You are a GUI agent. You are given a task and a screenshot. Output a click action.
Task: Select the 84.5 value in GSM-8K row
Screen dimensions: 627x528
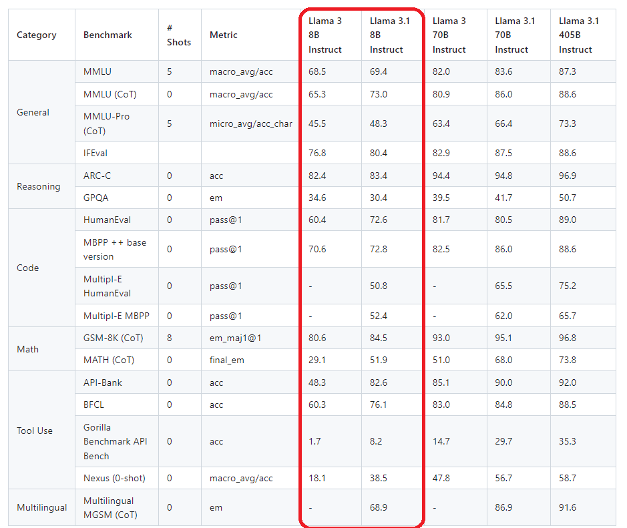click(x=379, y=338)
